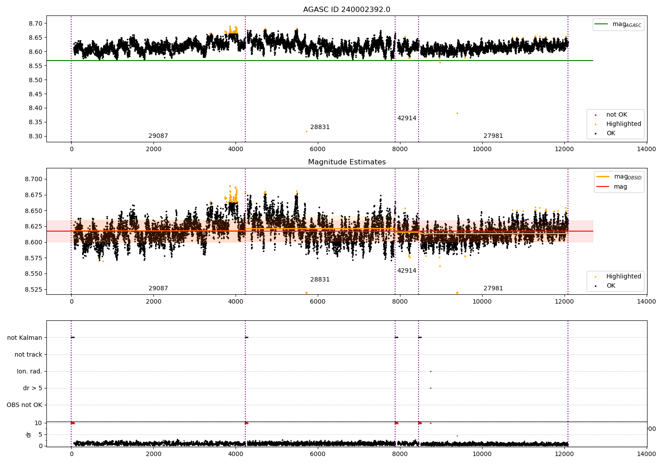Click the red line sample beside 'mag' legend

[x=603, y=186]
